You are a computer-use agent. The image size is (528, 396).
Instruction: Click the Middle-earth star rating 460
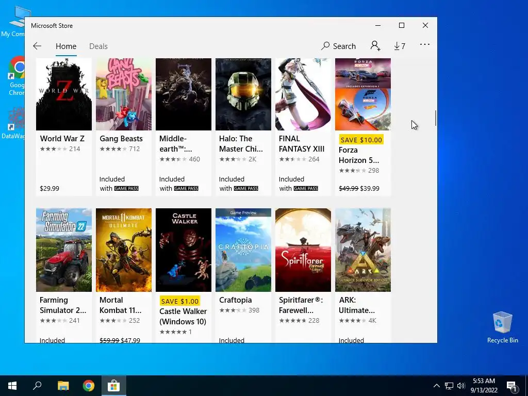click(179, 159)
